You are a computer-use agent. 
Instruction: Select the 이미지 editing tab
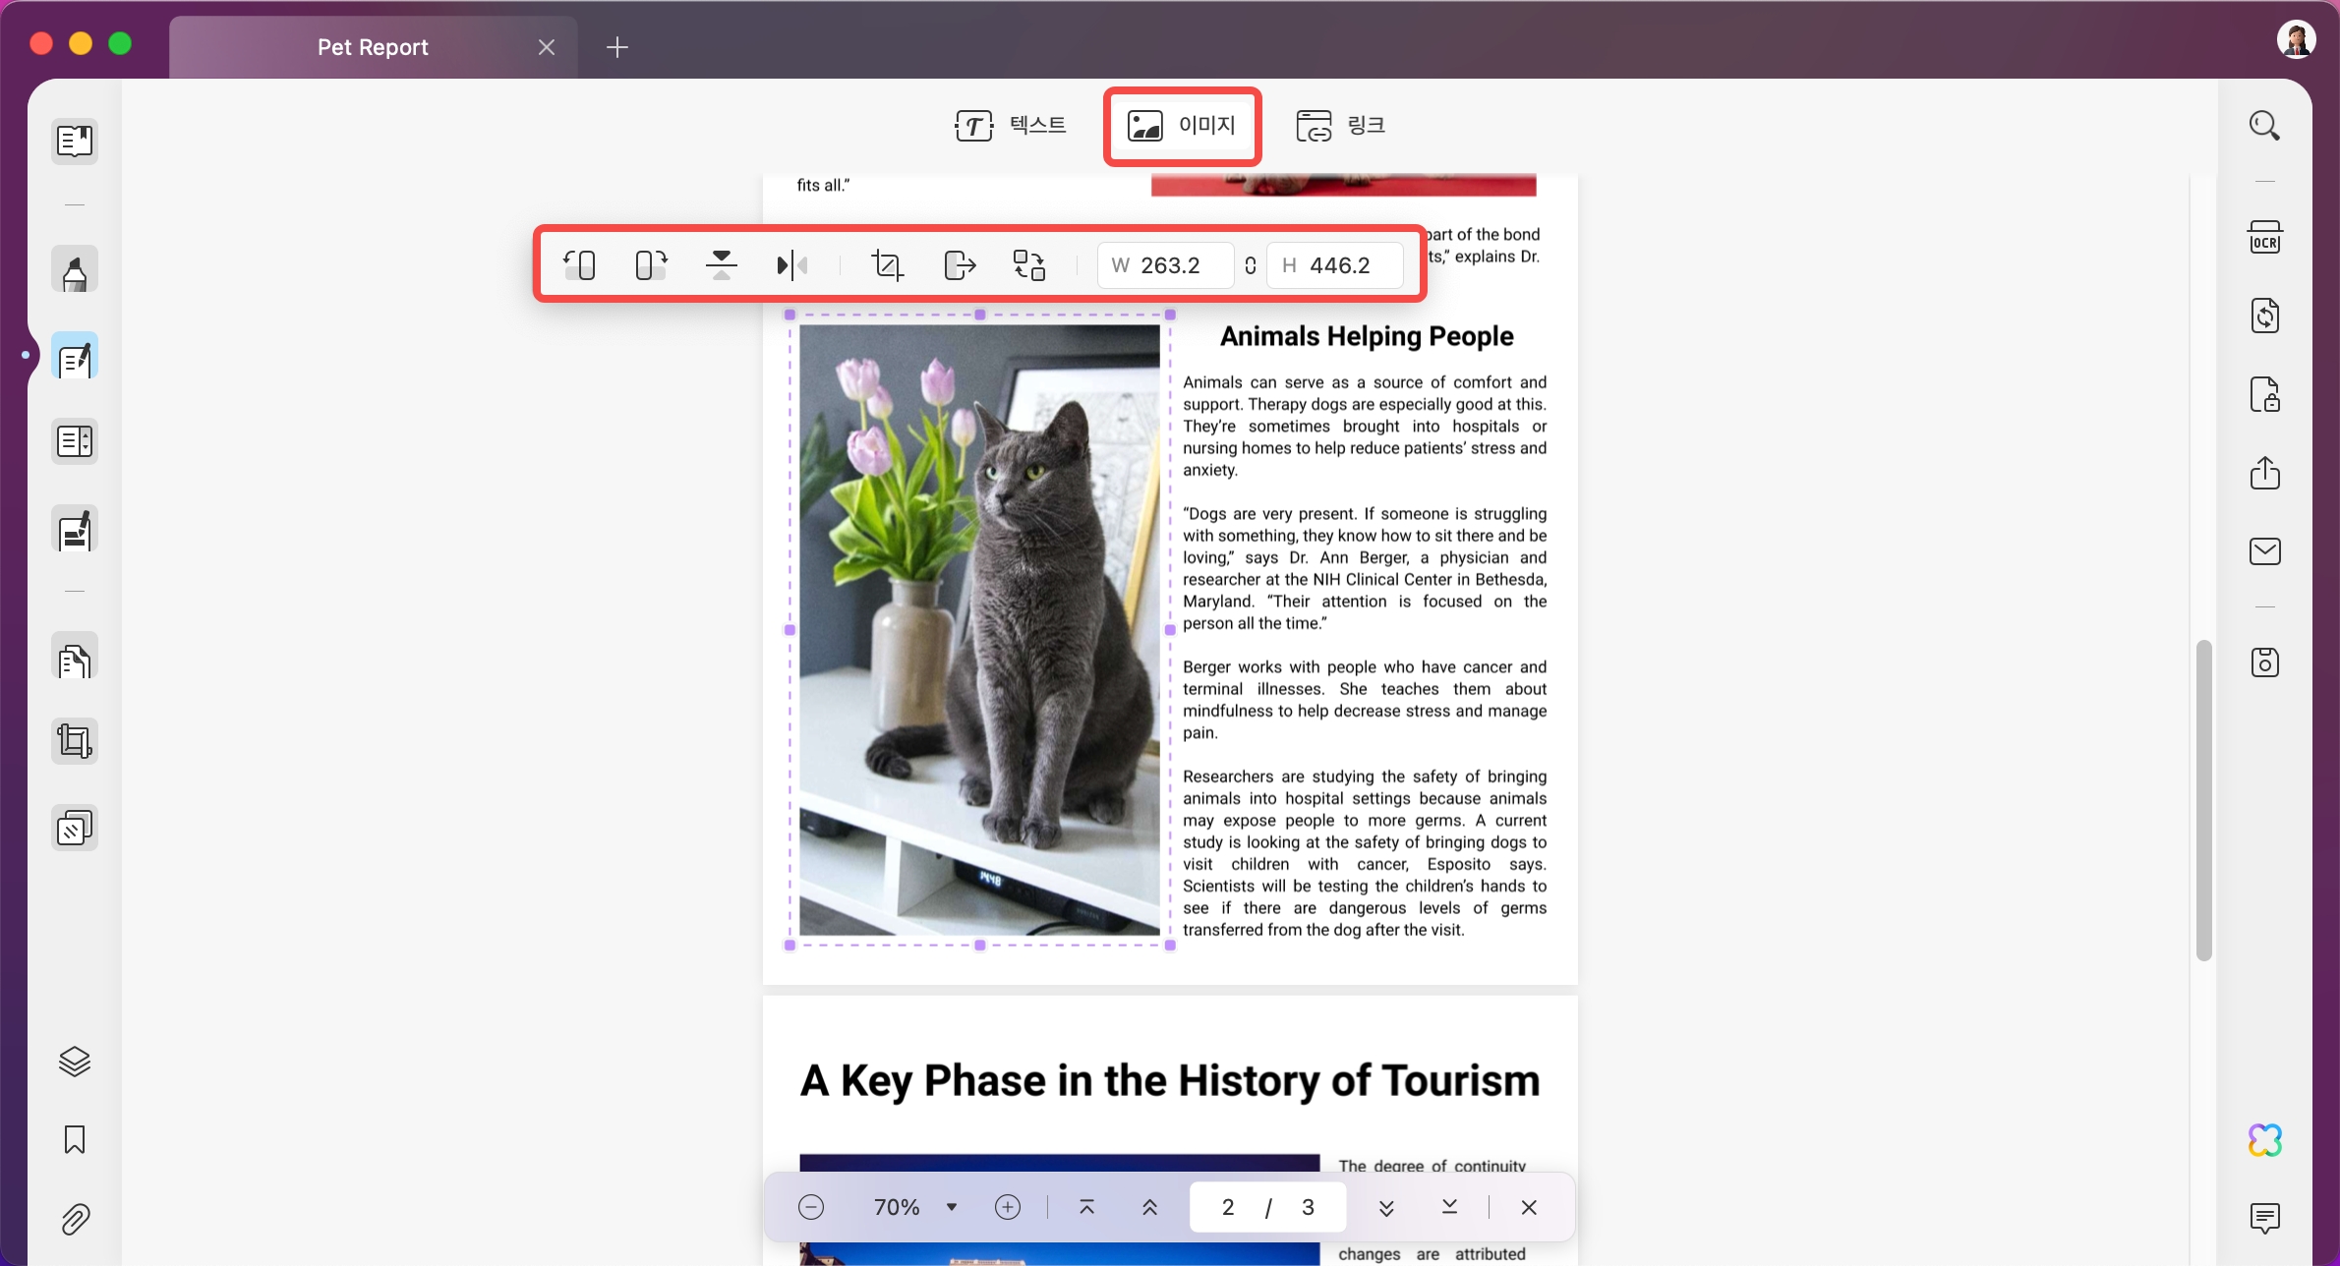pos(1182,126)
